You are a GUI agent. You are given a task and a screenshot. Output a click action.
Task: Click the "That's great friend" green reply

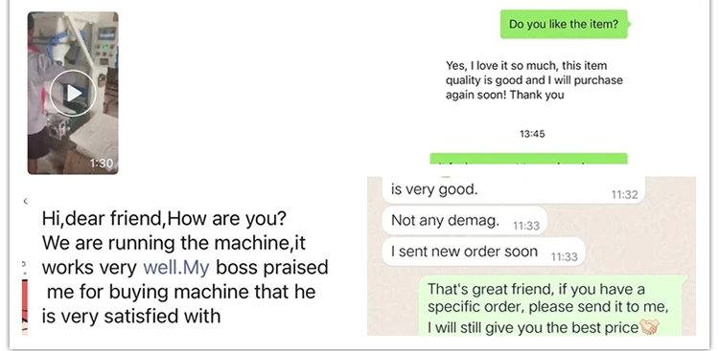(x=553, y=306)
